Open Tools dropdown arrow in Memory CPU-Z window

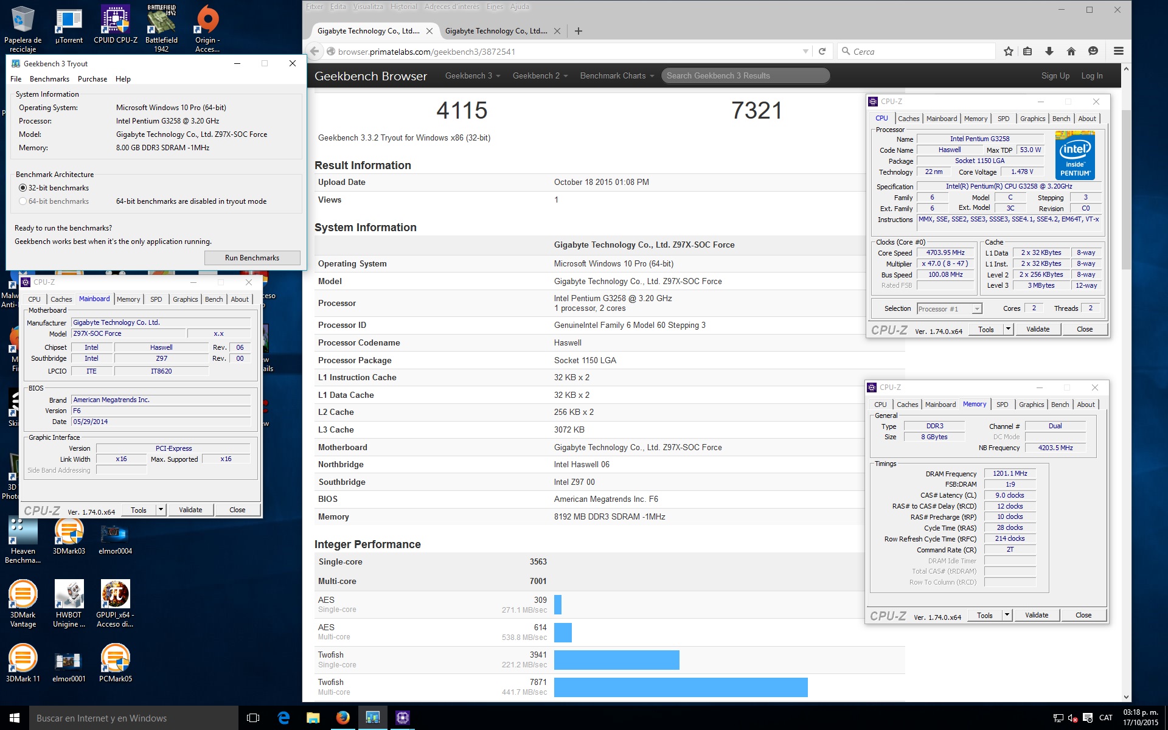pyautogui.click(x=1007, y=615)
